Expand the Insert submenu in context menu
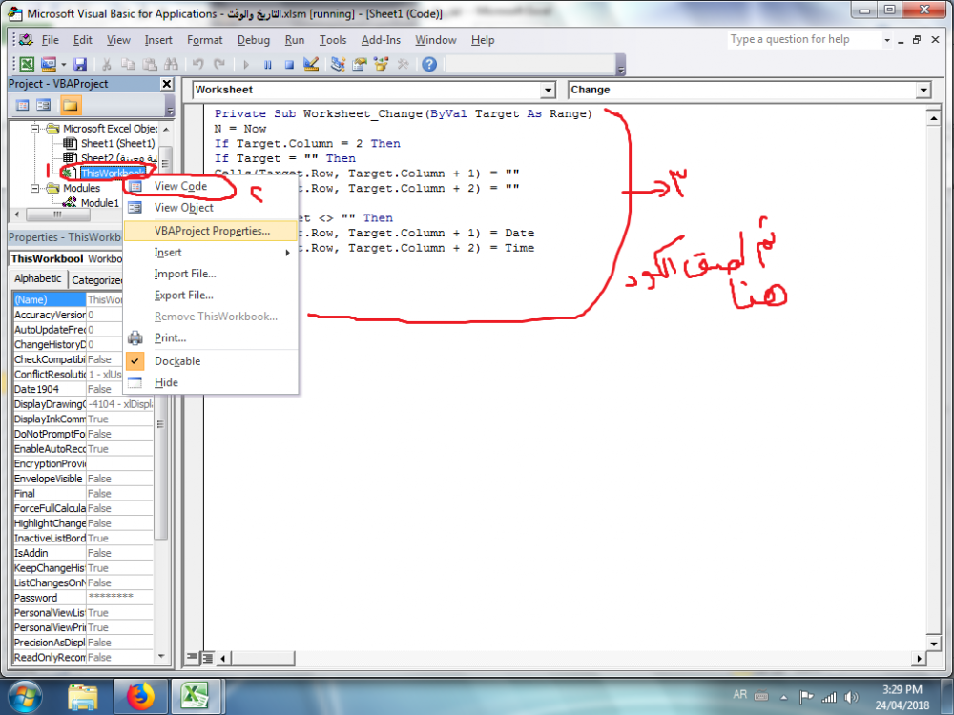 (x=211, y=253)
